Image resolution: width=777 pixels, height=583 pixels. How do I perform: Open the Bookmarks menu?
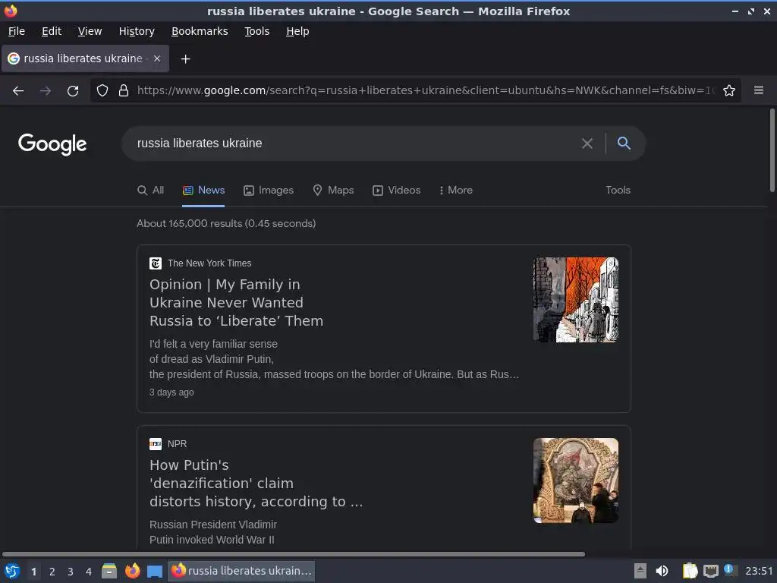pyautogui.click(x=200, y=31)
